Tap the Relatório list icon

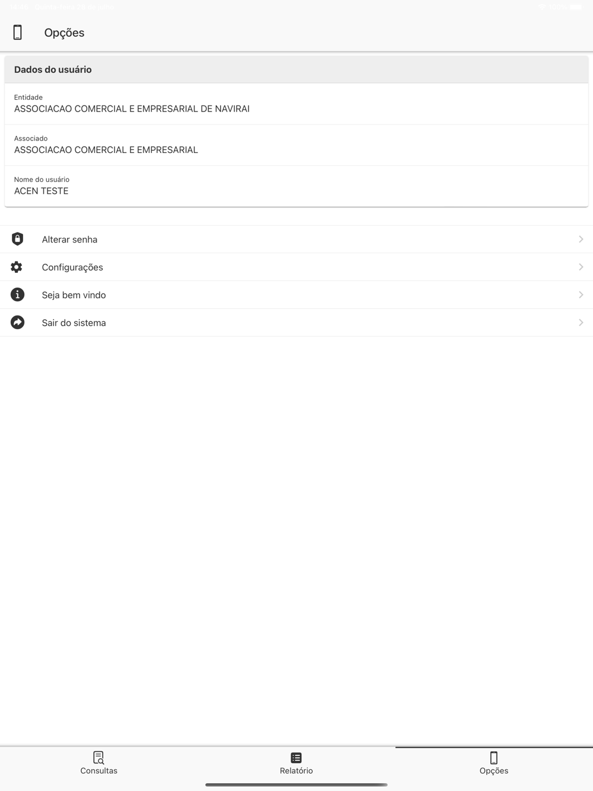coord(296,758)
